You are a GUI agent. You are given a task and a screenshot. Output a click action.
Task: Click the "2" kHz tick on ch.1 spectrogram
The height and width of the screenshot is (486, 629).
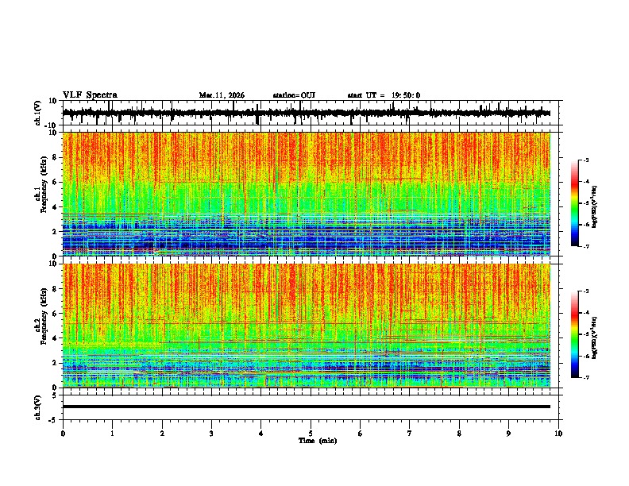(55, 232)
